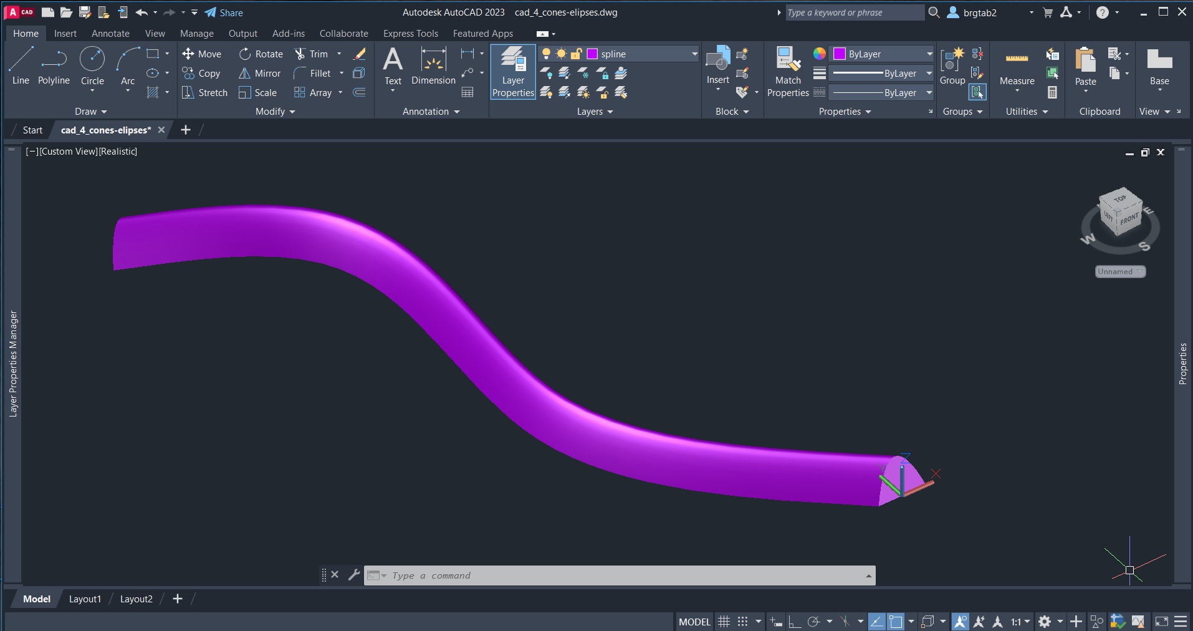Select the Line tool
The height and width of the screenshot is (631, 1193).
pyautogui.click(x=21, y=65)
